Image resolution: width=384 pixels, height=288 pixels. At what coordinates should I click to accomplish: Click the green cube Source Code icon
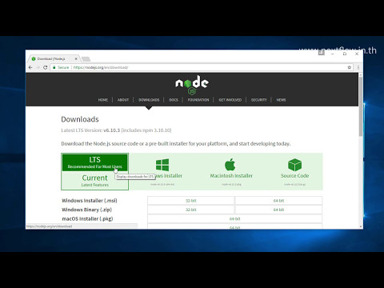[294, 165]
